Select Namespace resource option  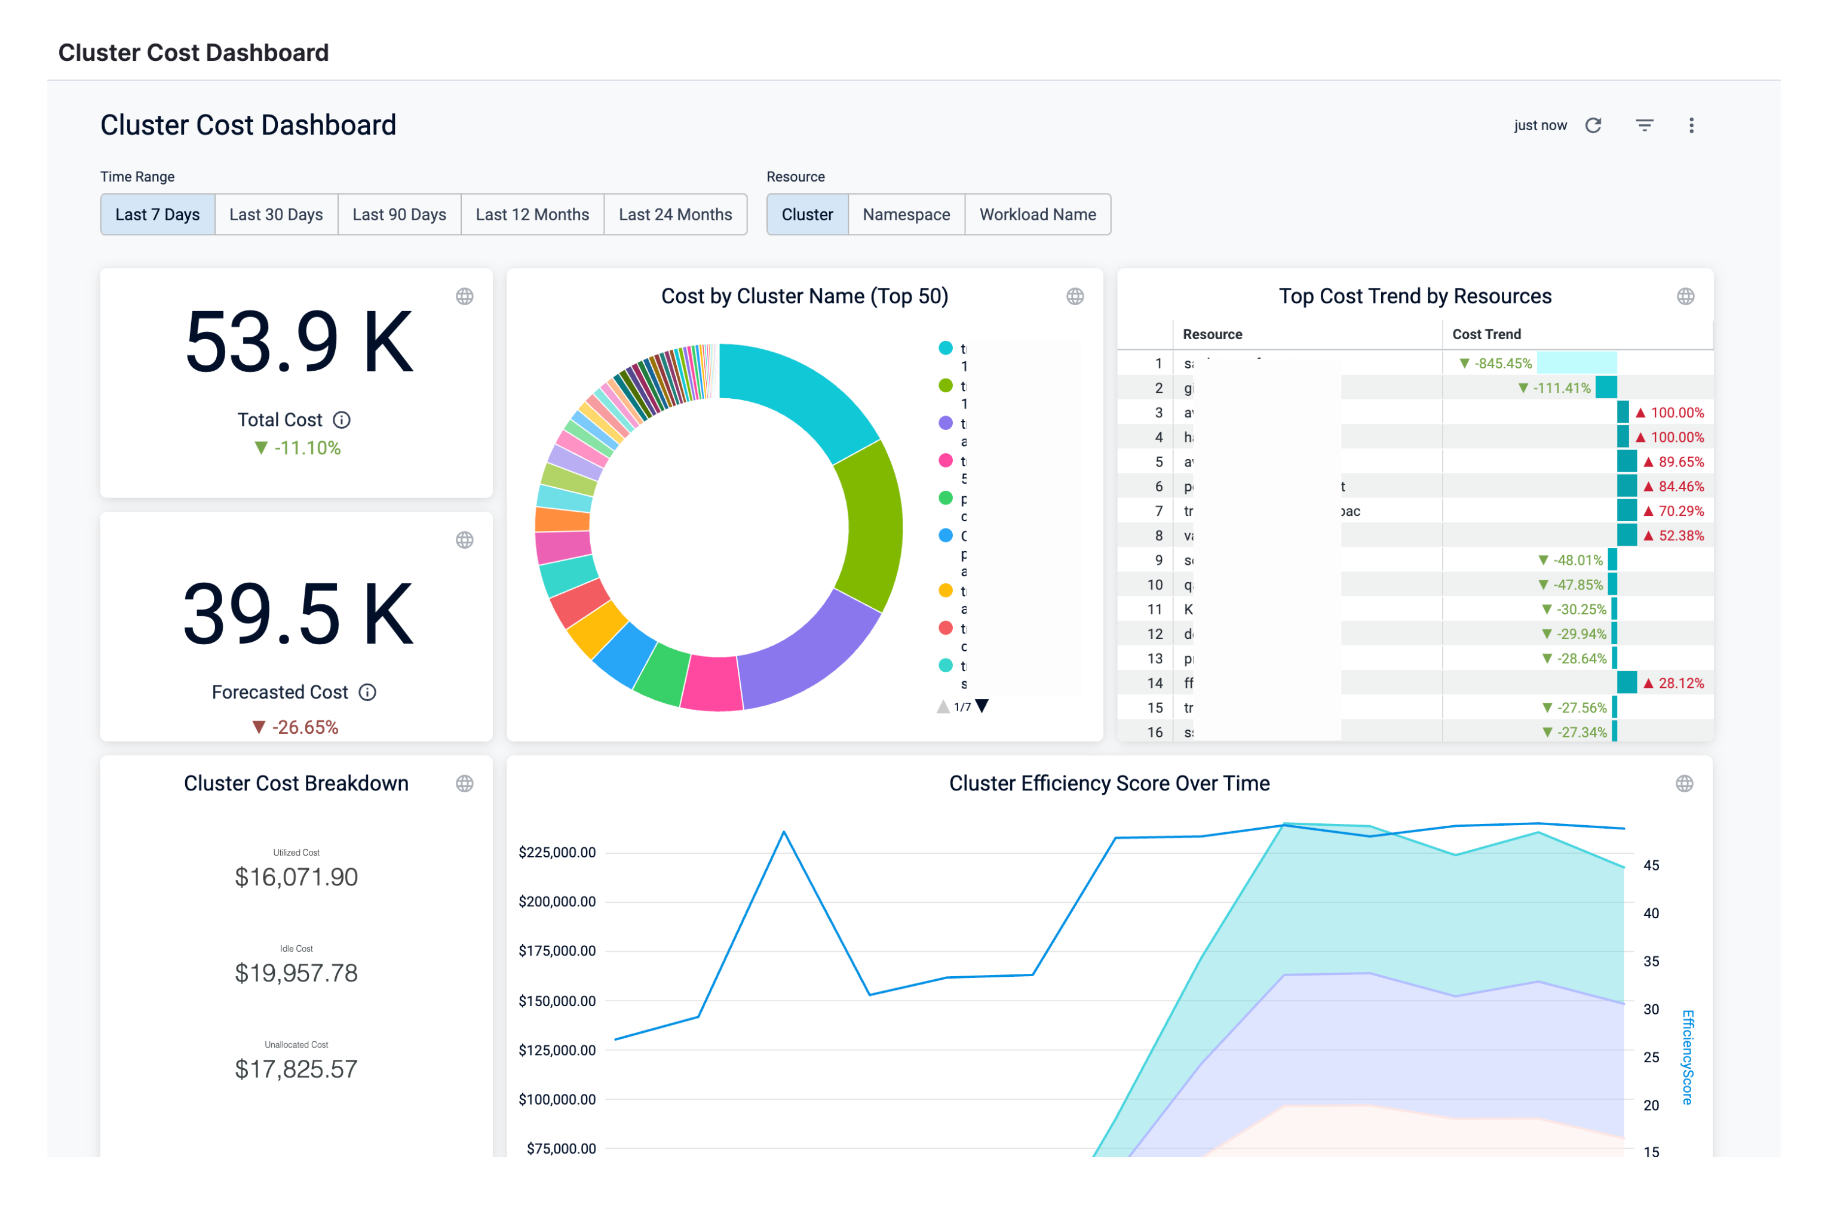click(906, 214)
